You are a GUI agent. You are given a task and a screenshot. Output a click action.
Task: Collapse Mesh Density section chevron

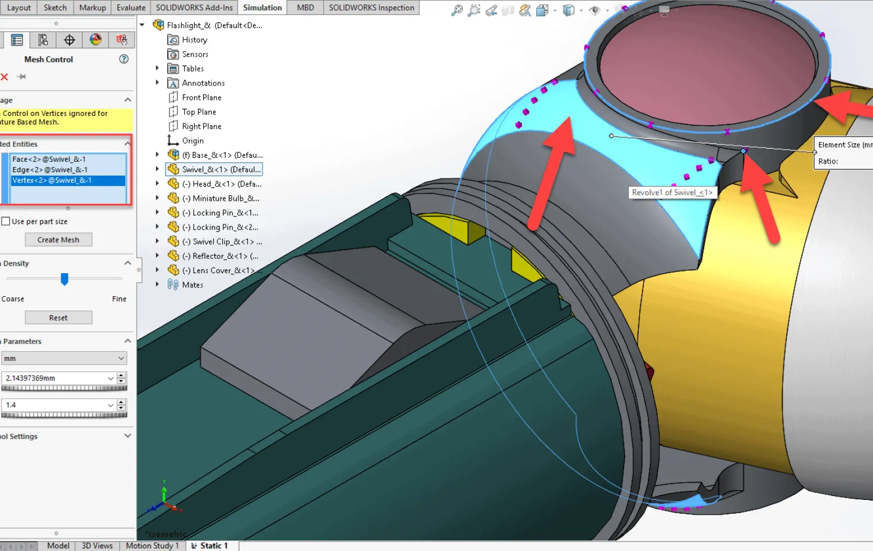pos(128,263)
